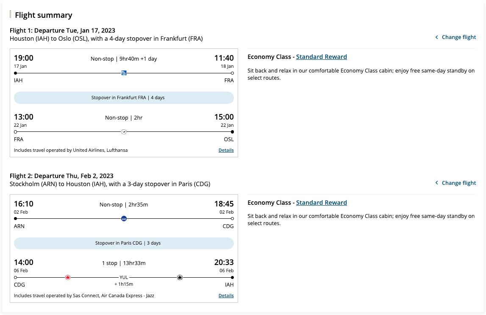Click Change flight for Flight 2
This screenshot has width=486, height=315.
(x=458, y=183)
